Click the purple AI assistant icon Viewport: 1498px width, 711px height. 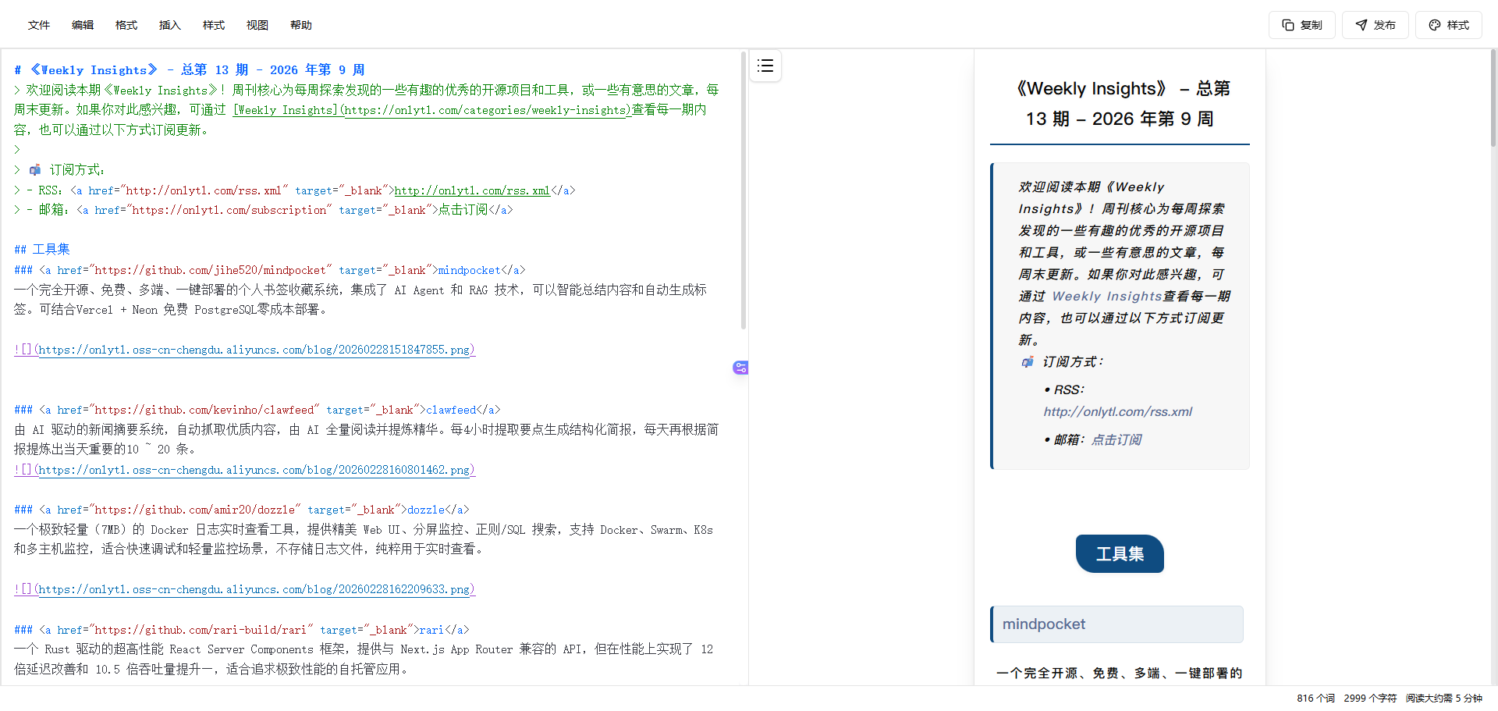pos(740,368)
